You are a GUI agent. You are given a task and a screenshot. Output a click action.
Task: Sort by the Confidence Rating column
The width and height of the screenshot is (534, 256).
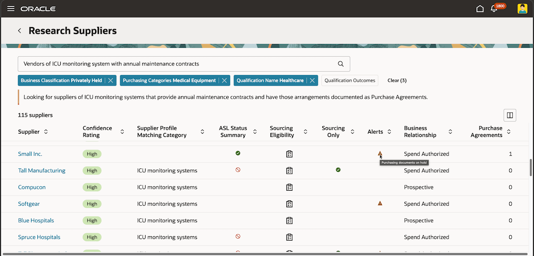point(122,132)
